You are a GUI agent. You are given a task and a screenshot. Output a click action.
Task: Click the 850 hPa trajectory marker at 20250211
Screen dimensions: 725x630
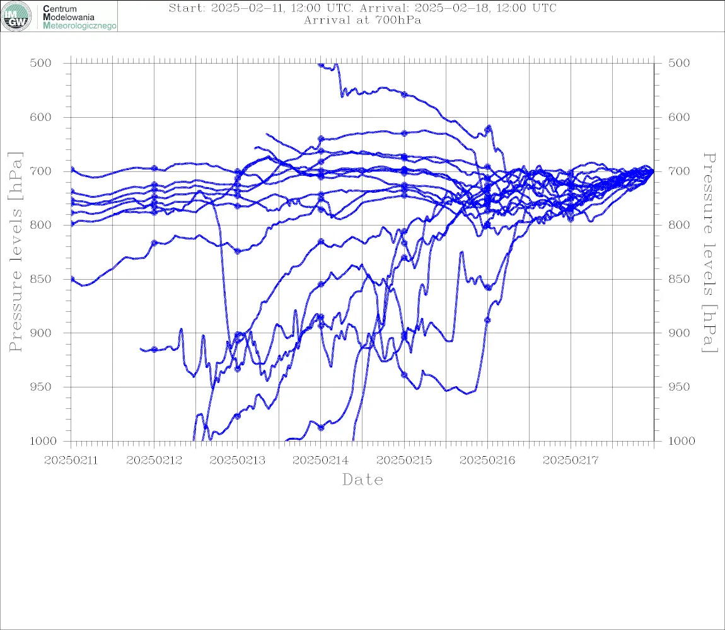point(72,278)
